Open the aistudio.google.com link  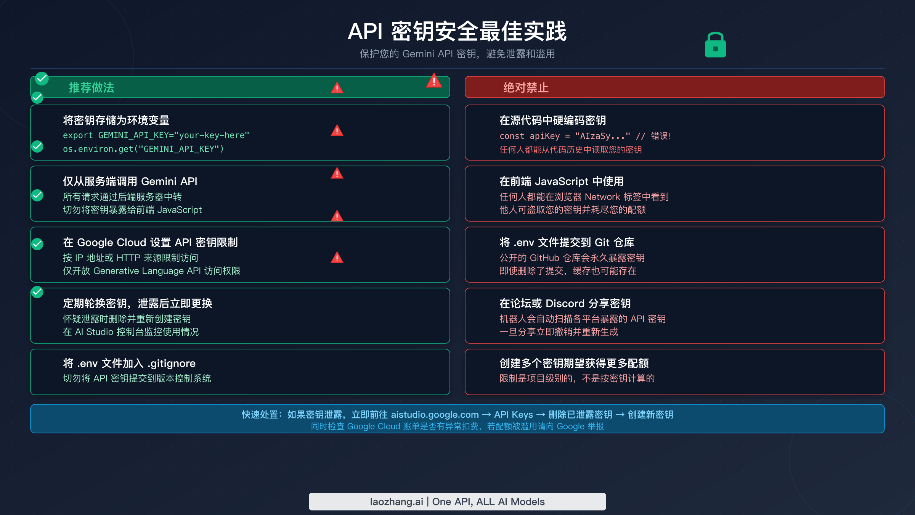[x=435, y=415]
